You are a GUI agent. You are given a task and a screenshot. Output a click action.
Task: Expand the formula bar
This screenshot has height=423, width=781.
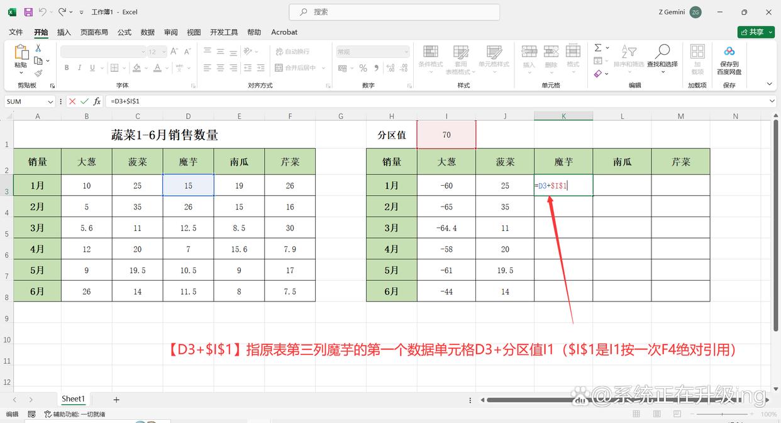[x=772, y=101]
